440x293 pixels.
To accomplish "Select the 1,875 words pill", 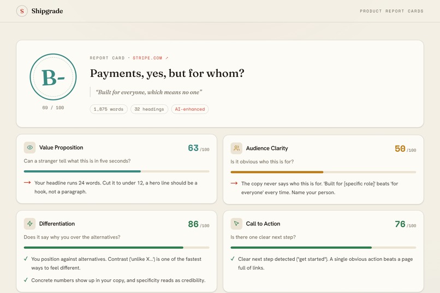I will (x=109, y=109).
